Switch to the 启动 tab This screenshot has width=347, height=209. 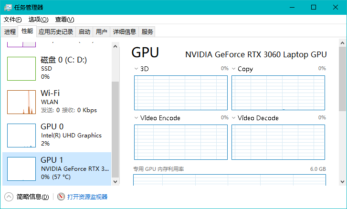coord(84,32)
